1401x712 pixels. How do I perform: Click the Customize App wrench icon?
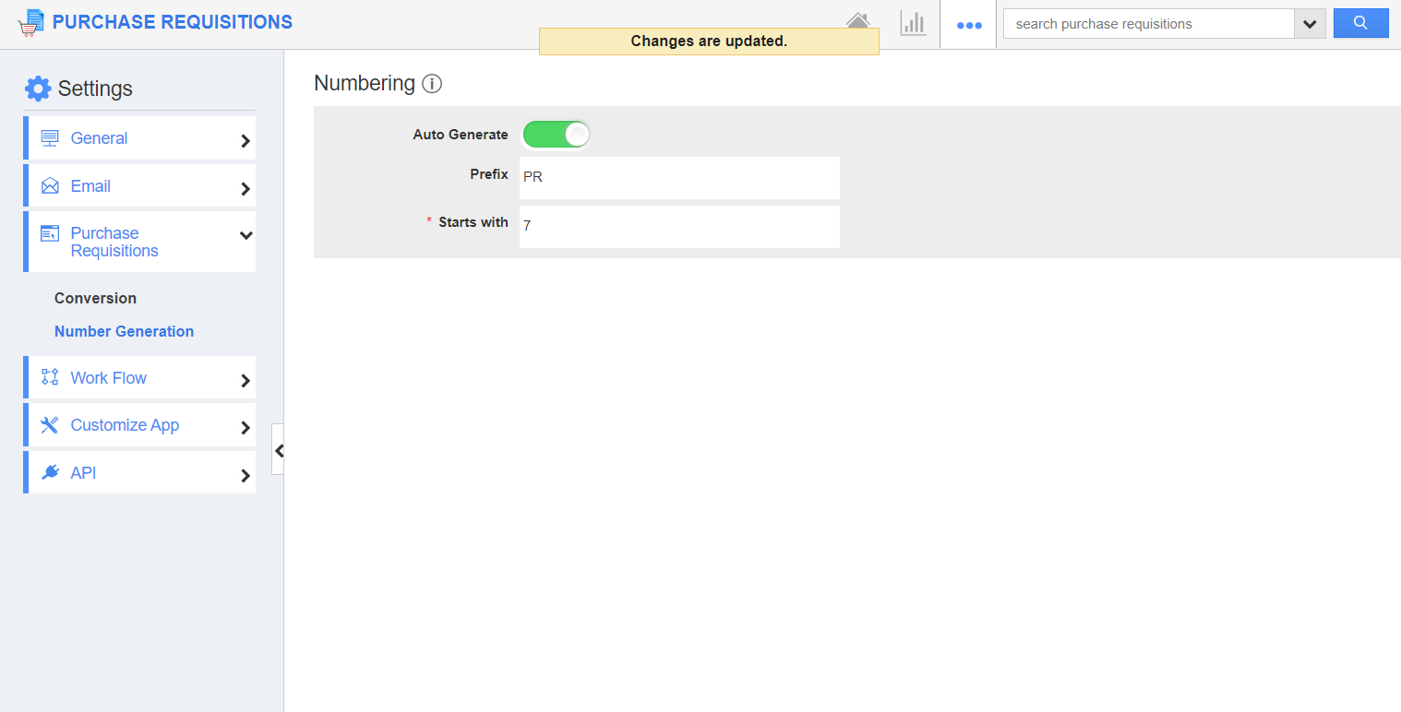coord(50,425)
